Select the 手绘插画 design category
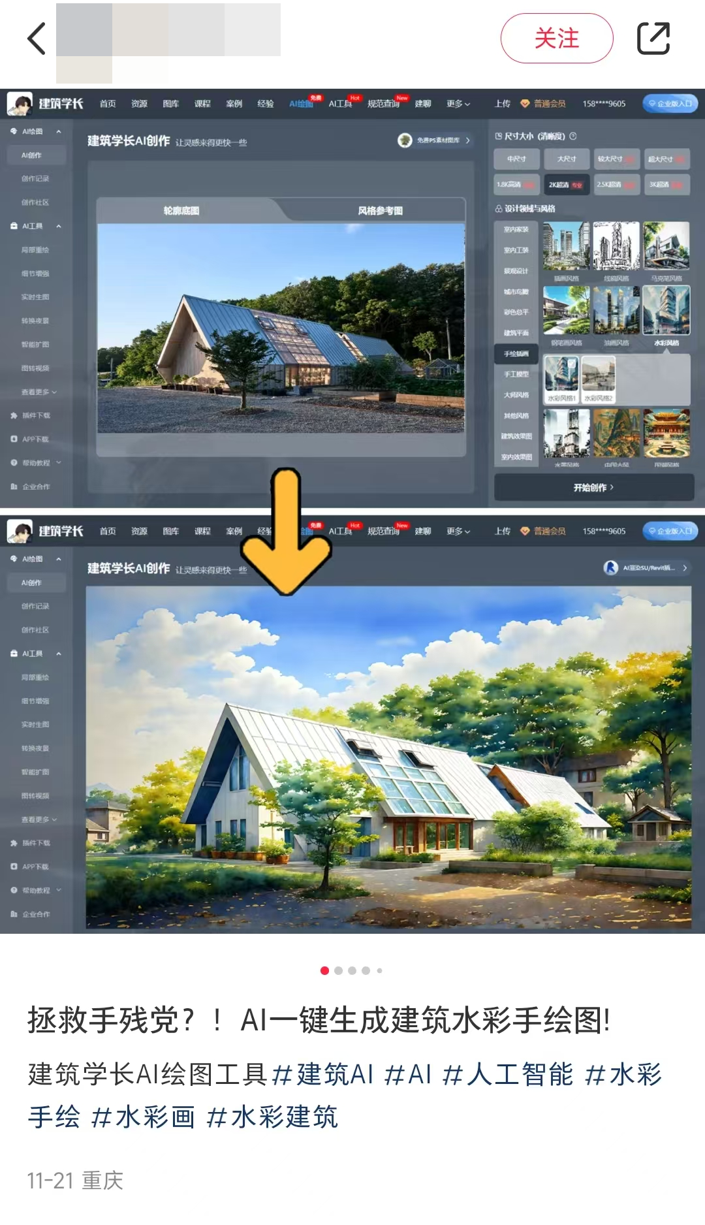This screenshot has width=705, height=1225. pos(516,353)
